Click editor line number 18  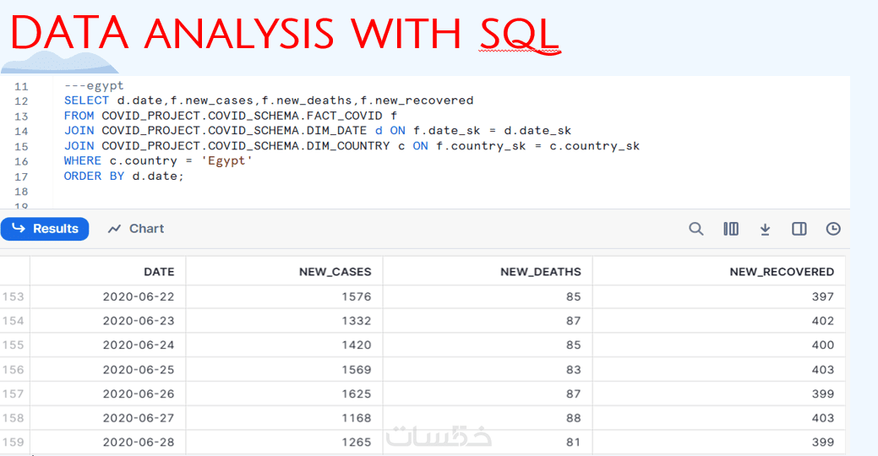(21, 192)
